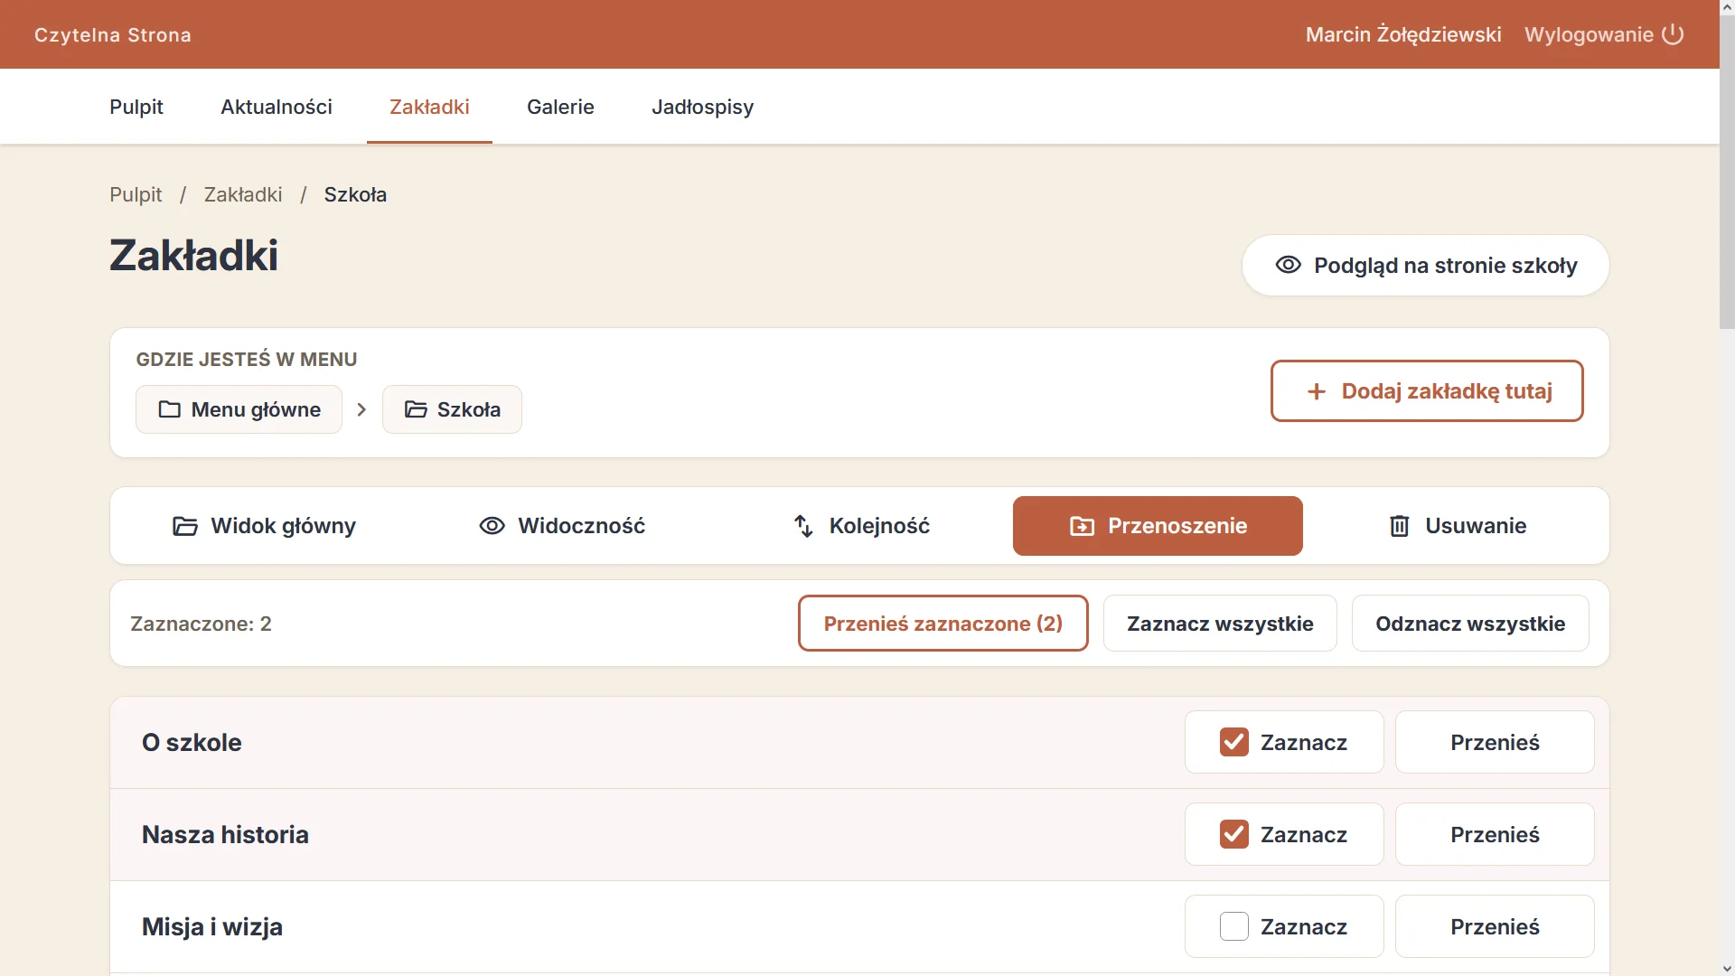Screen dimensions: 1735x976
Task: Click the scrollbar down arrow
Action: 1727,968
